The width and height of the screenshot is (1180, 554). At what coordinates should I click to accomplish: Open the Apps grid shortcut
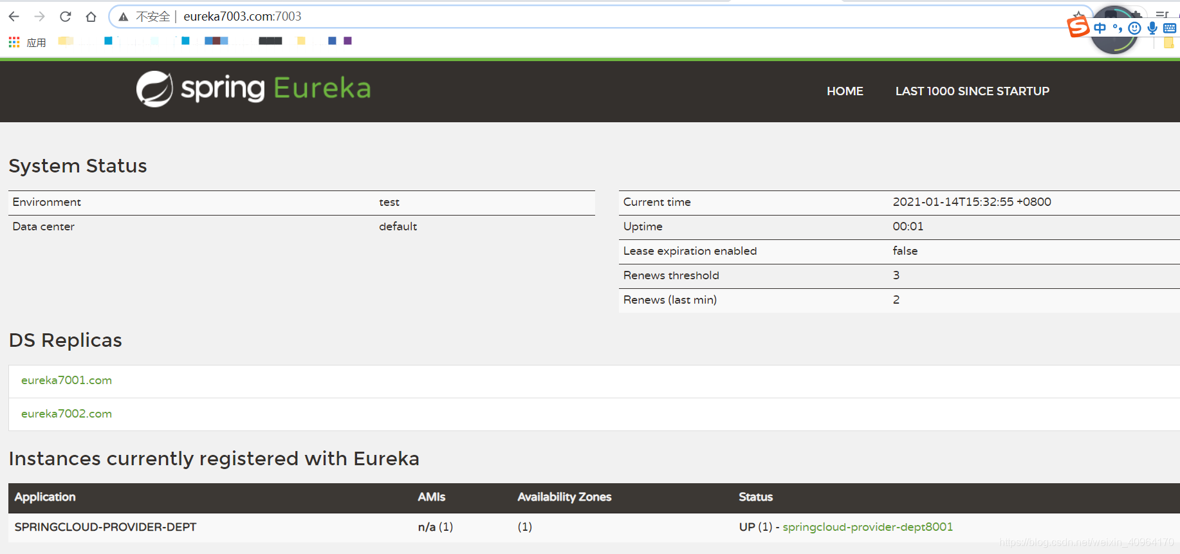pos(27,42)
